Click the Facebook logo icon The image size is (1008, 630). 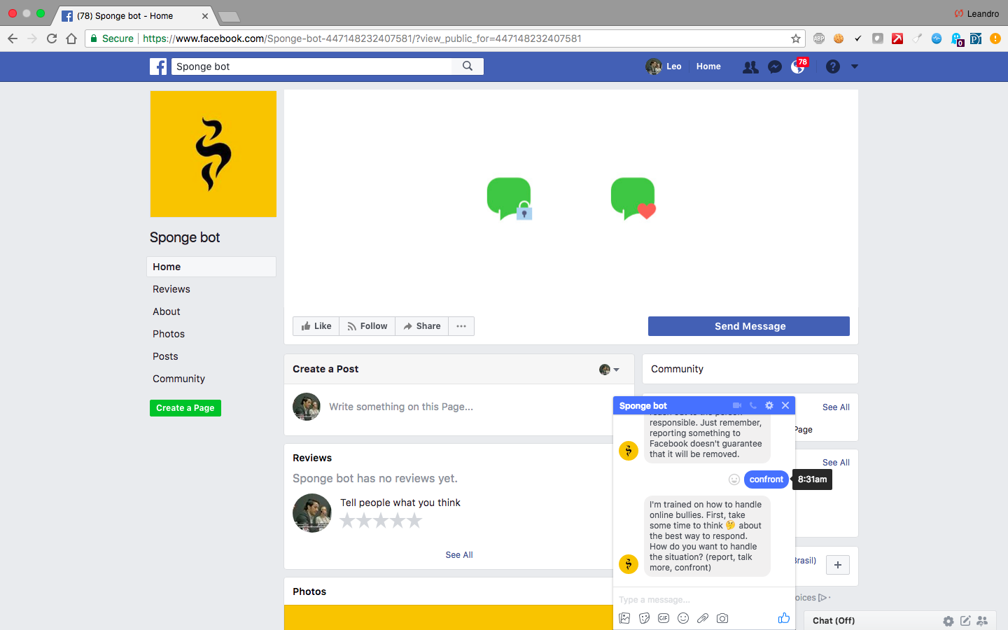(x=158, y=66)
